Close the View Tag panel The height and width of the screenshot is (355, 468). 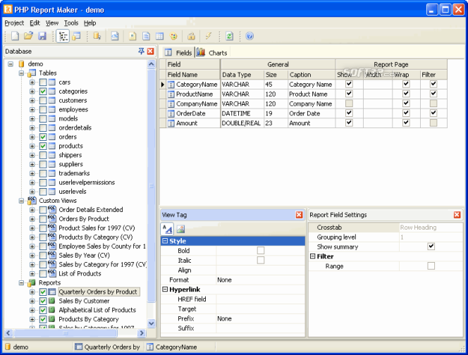tap(299, 215)
